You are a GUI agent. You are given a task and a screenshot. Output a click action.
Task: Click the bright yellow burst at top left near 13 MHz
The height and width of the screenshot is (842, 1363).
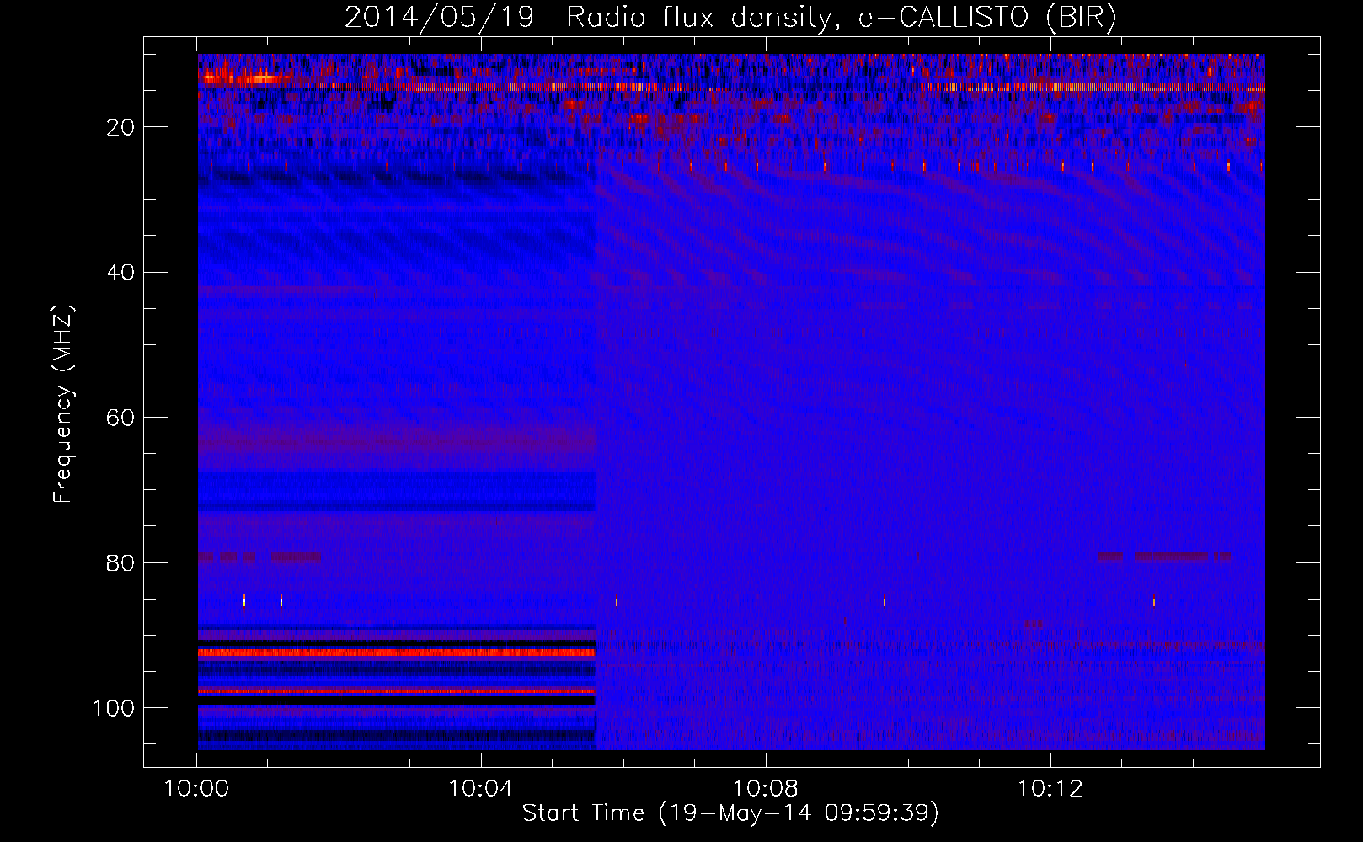(x=244, y=77)
